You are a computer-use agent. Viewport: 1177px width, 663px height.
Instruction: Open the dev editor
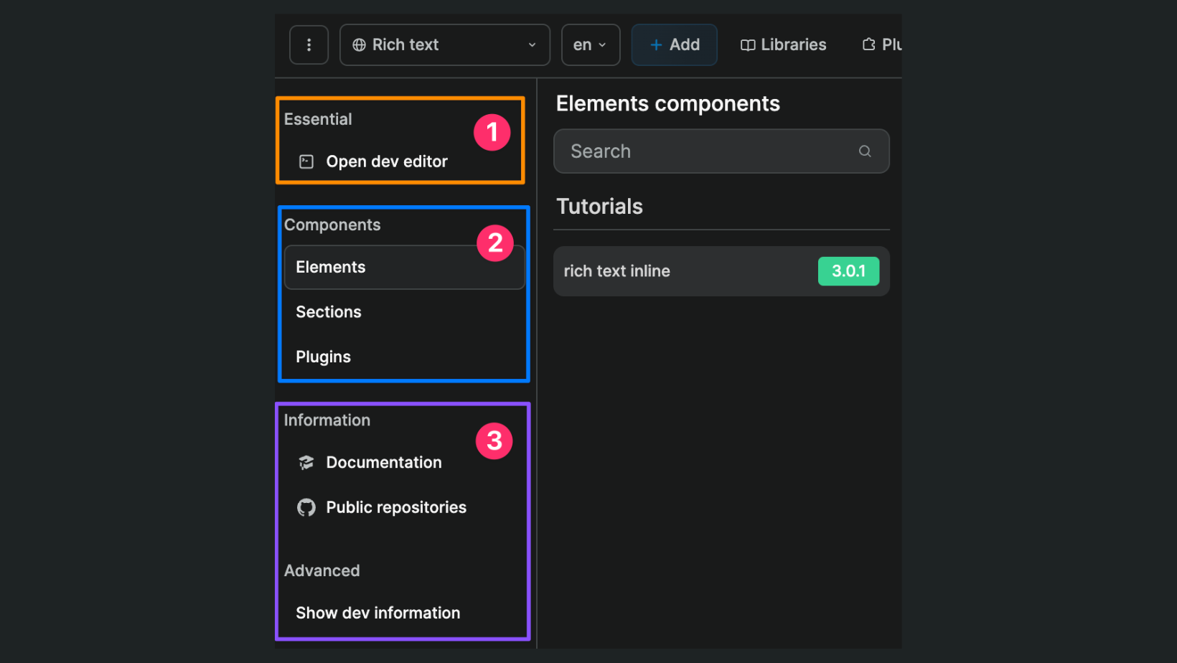[386, 161]
